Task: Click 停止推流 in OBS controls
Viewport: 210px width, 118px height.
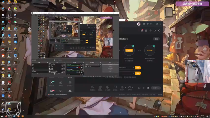Action: point(110,65)
